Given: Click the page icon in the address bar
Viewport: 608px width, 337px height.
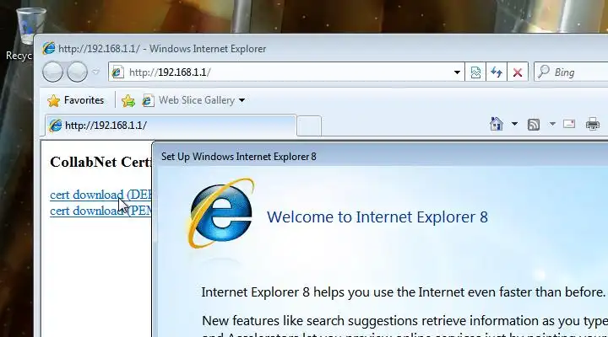Looking at the screenshot, I should [117, 72].
